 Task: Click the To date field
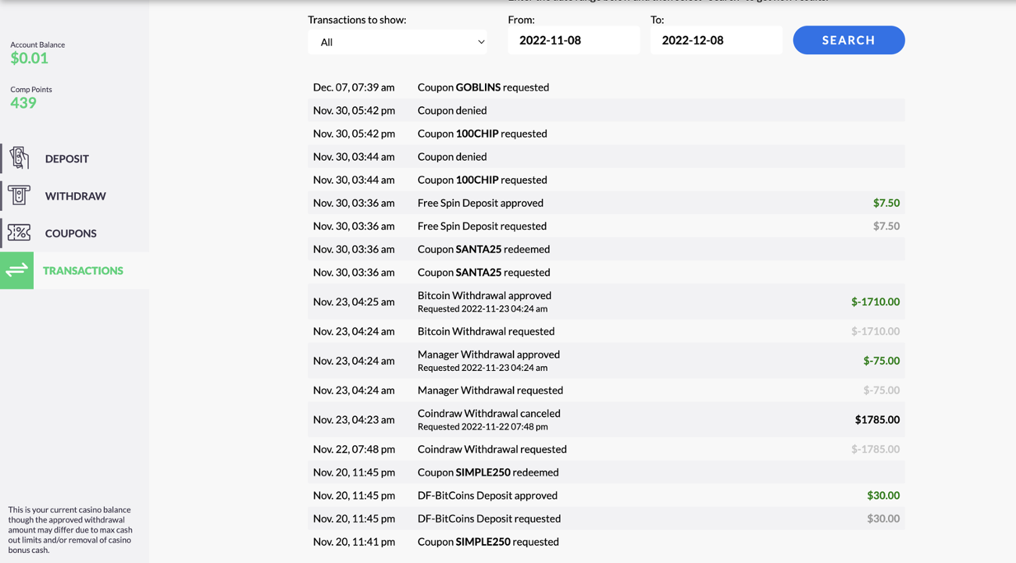click(x=715, y=41)
